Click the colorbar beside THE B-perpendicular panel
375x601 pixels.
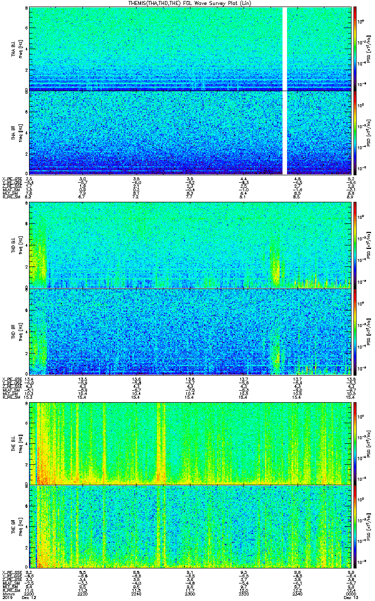(x=355, y=443)
